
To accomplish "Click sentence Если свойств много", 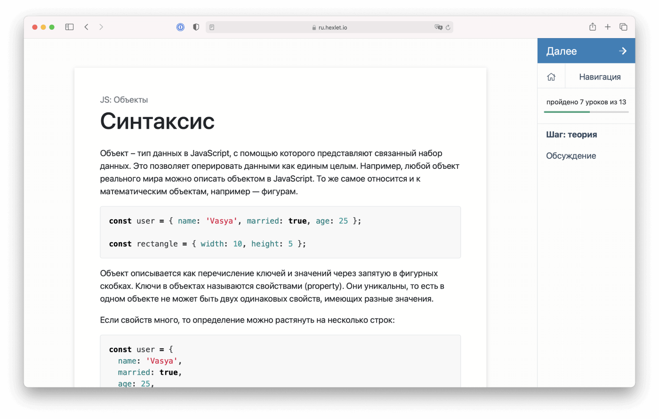I will (247, 320).
